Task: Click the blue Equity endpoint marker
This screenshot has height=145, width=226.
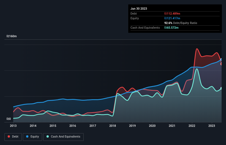Action: tap(221, 60)
